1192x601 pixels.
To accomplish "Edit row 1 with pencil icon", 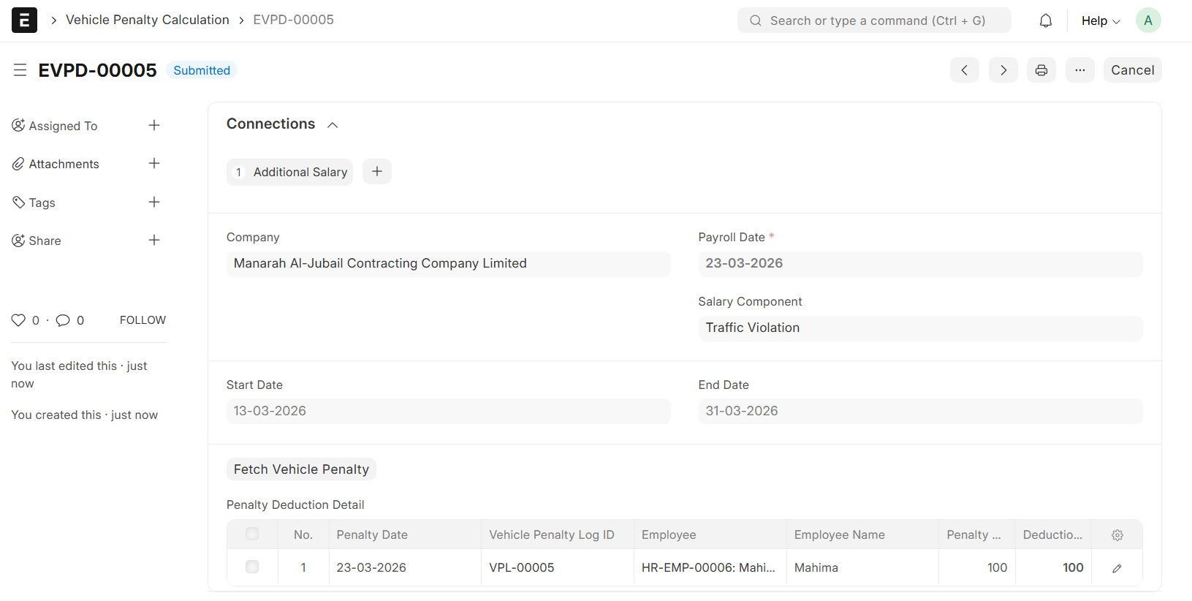I will (1117, 568).
